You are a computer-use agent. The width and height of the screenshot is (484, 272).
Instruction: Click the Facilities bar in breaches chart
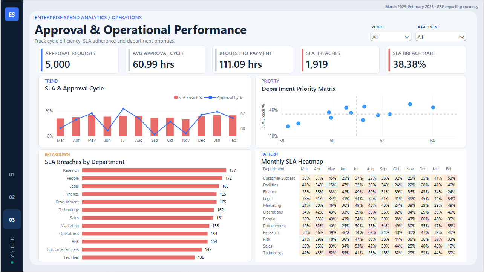(138, 257)
